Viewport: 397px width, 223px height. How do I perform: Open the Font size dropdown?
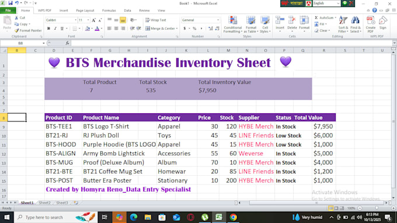[x=88, y=20]
